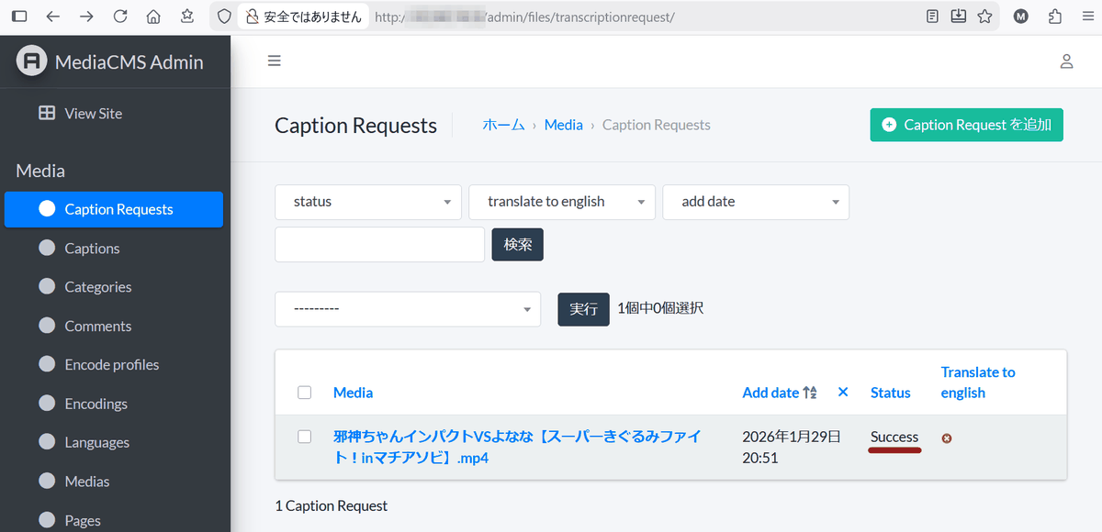The width and height of the screenshot is (1102, 532).
Task: Click the browser reload icon
Action: pyautogui.click(x=119, y=17)
